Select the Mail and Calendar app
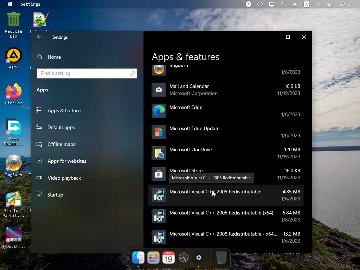Screen dimensions: 360x270 click(x=226, y=90)
